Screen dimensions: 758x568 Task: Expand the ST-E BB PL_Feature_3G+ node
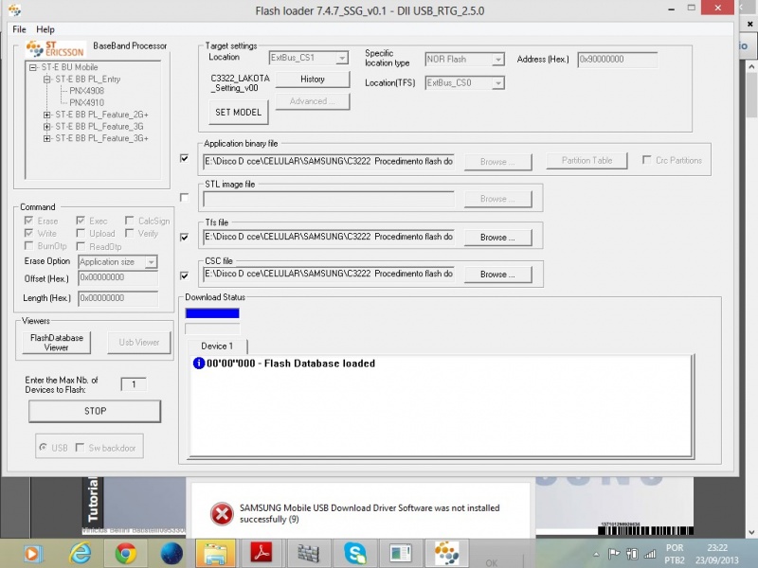click(46, 138)
